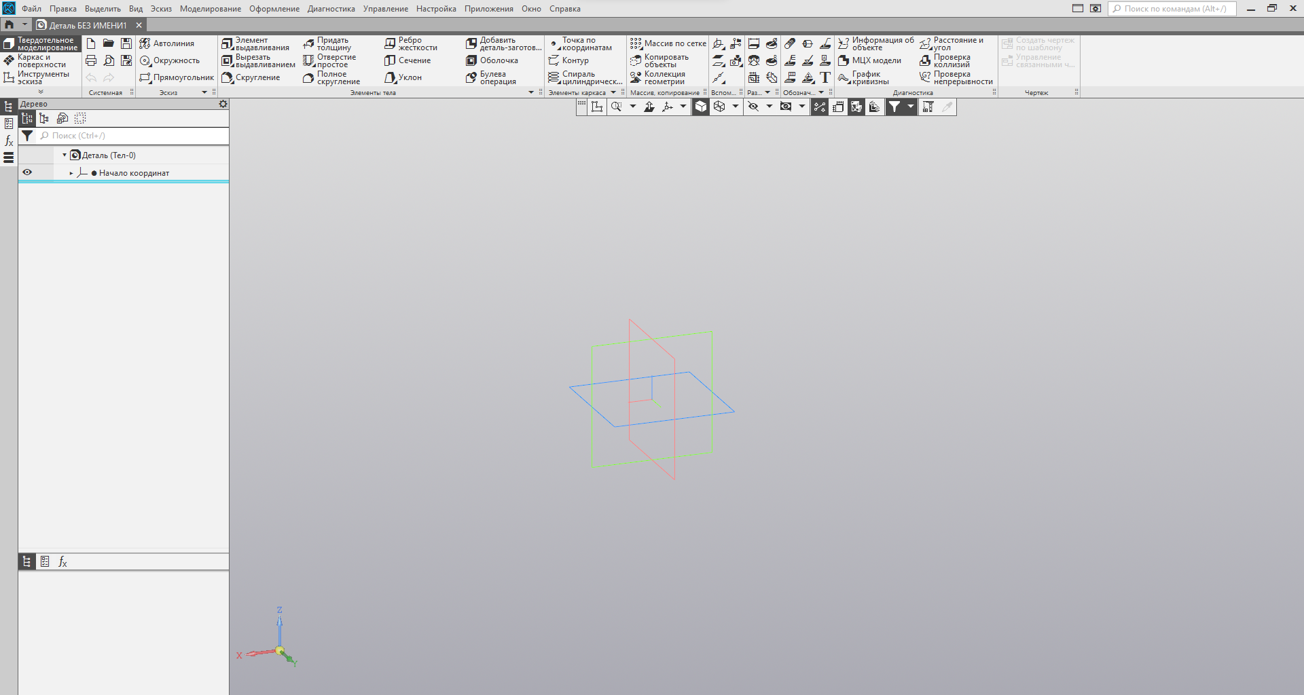Open the Обознач... panel dropdown arrow
Viewport: 1304px width, 695px height.
(821, 92)
